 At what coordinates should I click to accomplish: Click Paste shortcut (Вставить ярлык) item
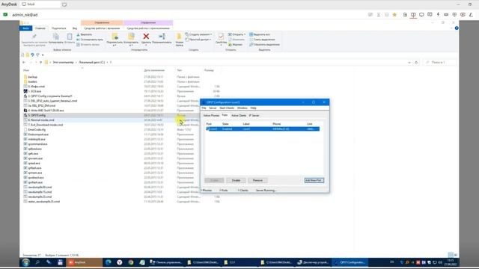pyautogui.click(x=88, y=45)
